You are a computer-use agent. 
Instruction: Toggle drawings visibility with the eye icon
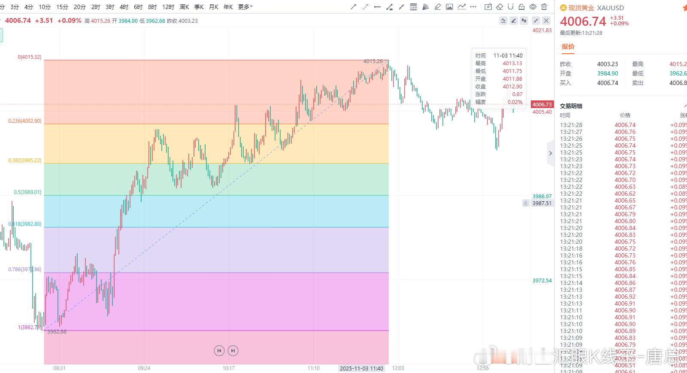pos(533,7)
